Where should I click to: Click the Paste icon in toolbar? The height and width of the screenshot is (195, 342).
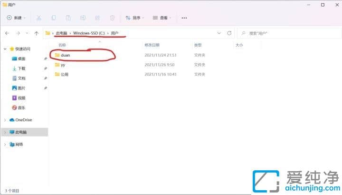pos(68,18)
